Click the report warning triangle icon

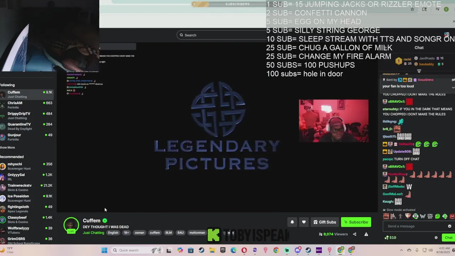tap(366, 234)
